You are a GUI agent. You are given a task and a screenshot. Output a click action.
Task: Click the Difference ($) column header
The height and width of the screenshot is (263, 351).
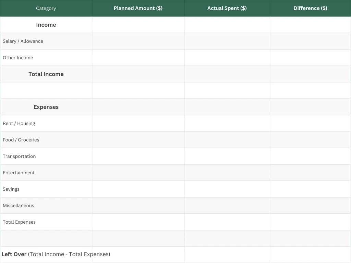tap(310, 8)
